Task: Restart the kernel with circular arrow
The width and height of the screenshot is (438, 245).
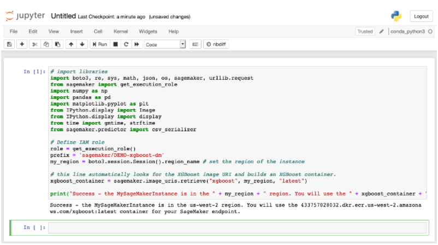Action: pos(126,44)
